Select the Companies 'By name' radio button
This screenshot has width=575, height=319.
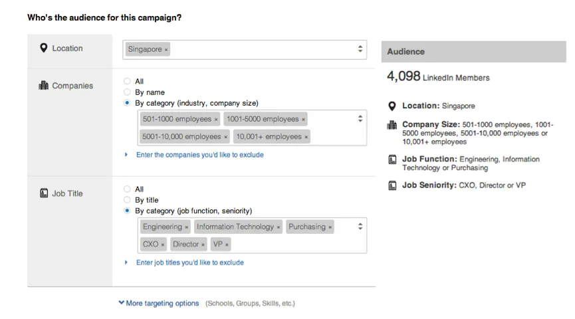pos(127,92)
